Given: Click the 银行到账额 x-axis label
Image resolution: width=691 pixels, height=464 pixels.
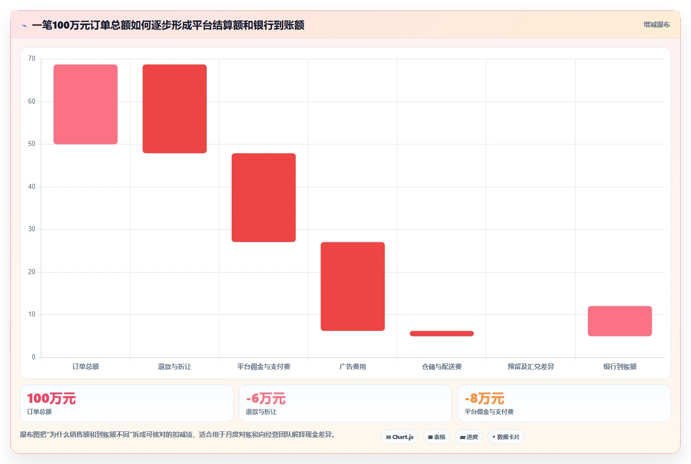Looking at the screenshot, I should (620, 367).
